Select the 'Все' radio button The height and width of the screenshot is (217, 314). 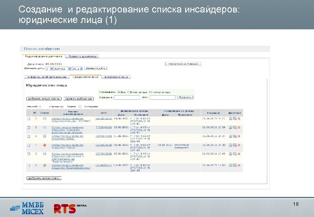(x=119, y=92)
